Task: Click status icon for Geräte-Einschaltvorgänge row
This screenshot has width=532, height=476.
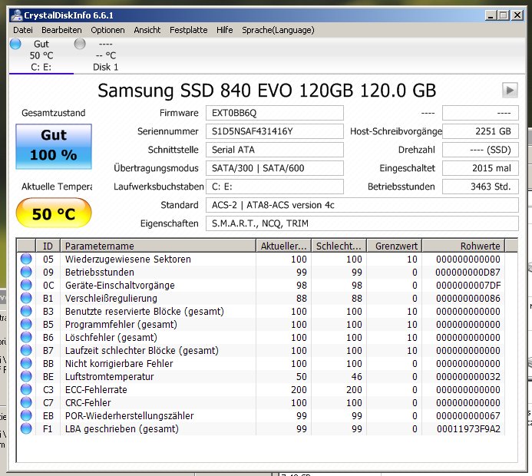Action: click(x=26, y=285)
